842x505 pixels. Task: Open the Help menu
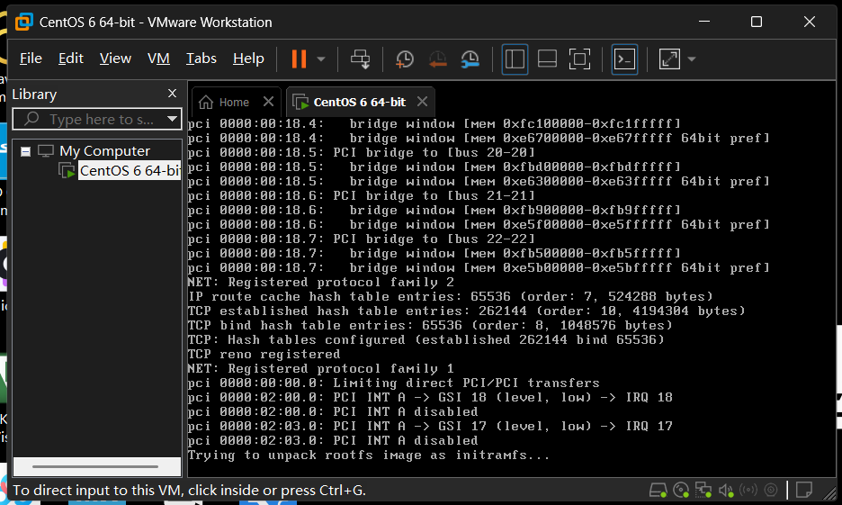[248, 58]
